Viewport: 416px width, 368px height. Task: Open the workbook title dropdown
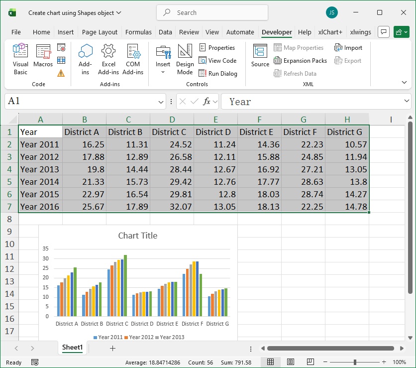tap(119, 12)
